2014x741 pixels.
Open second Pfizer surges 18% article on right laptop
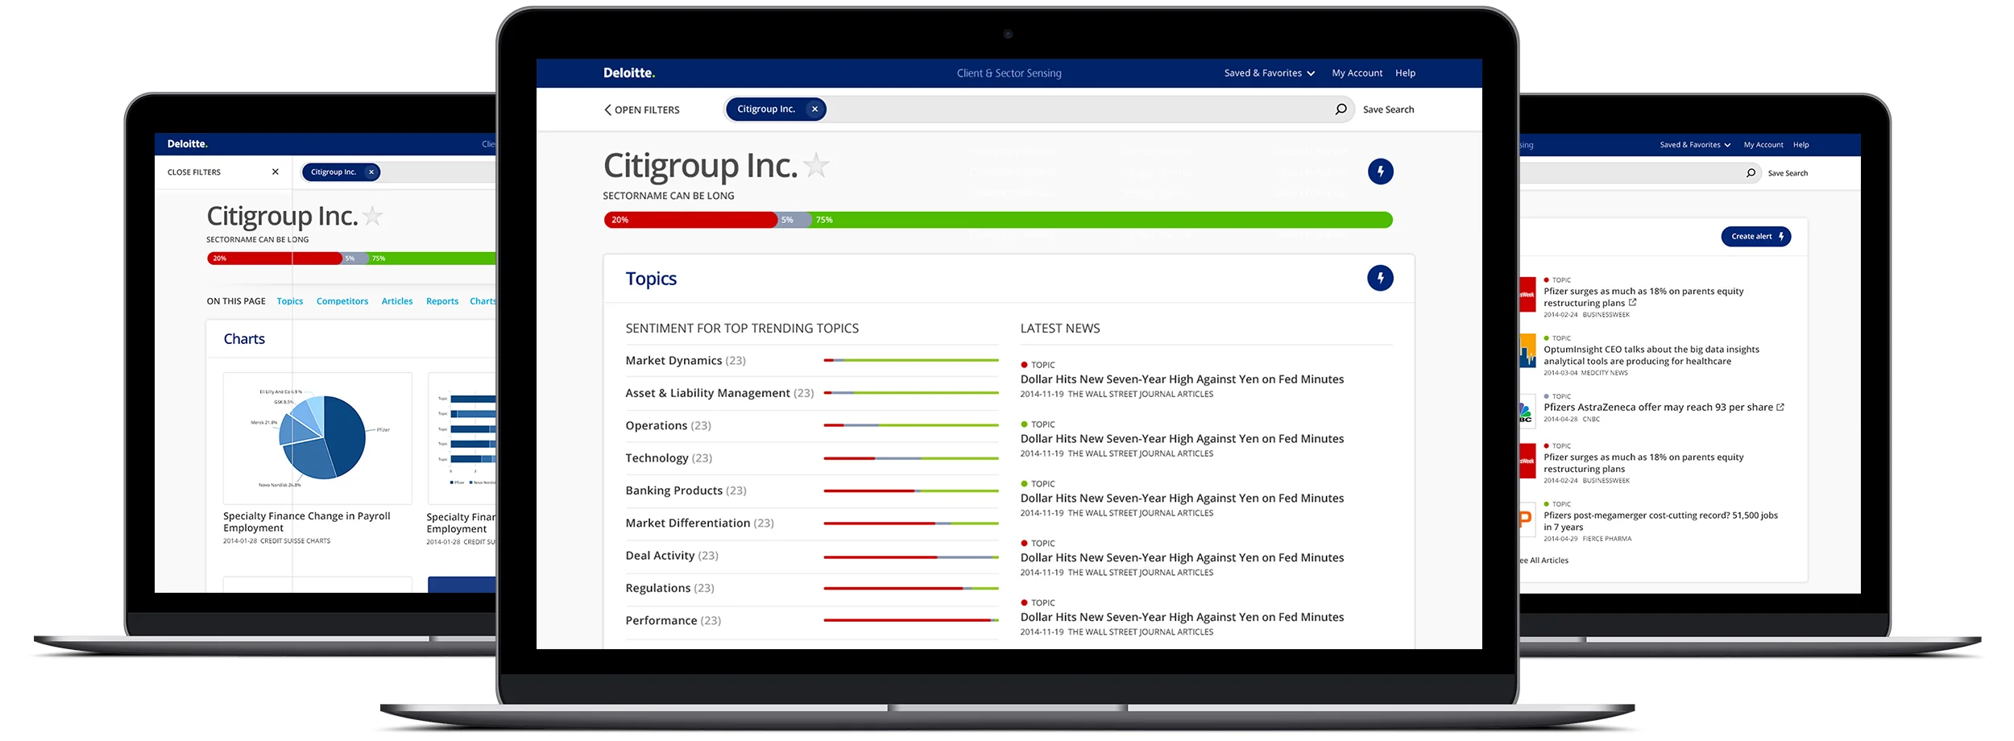[x=1643, y=463]
